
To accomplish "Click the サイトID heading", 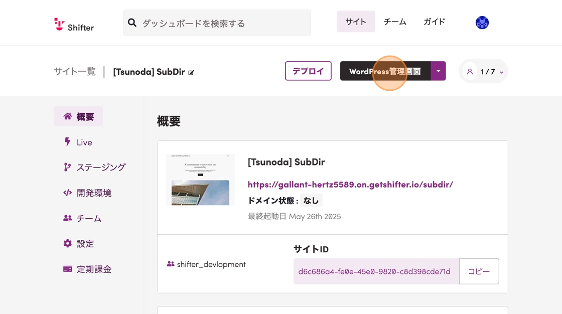I will (x=311, y=249).
